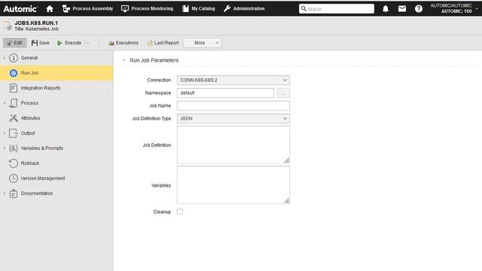Click the Namespace browse button
482x271 pixels.
tap(283, 93)
